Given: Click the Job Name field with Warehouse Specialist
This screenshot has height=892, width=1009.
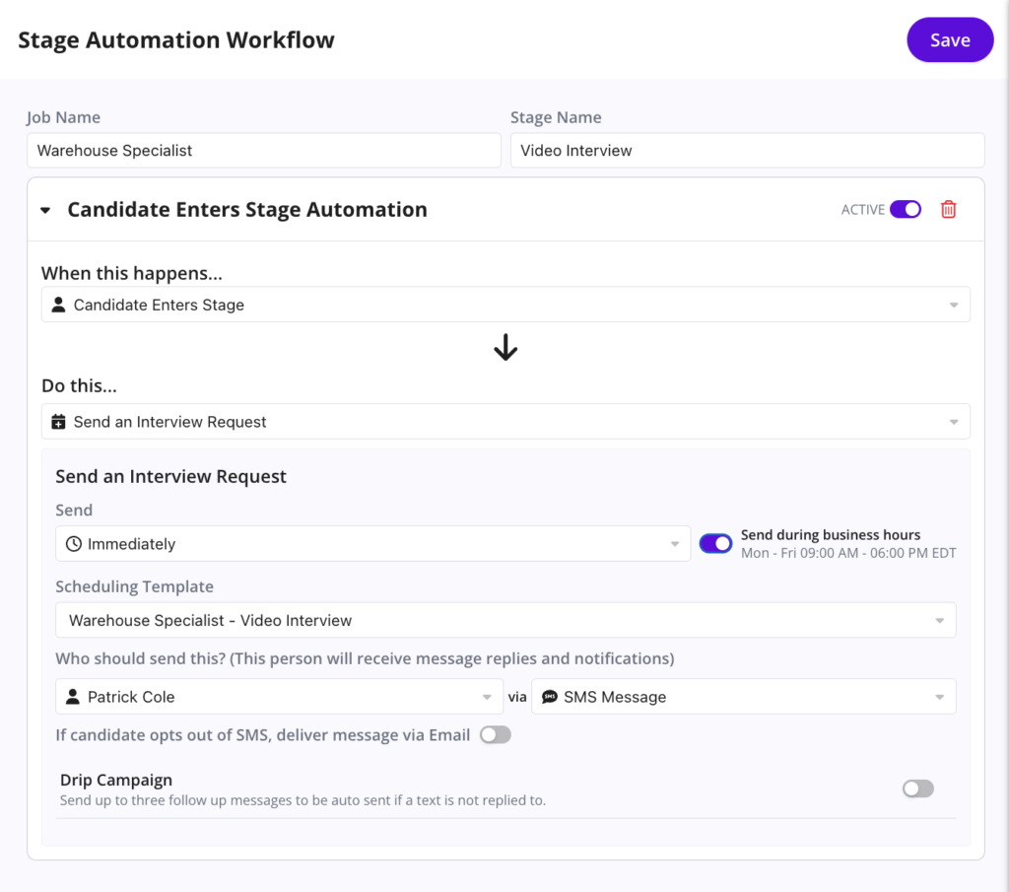Looking at the screenshot, I should click(264, 151).
